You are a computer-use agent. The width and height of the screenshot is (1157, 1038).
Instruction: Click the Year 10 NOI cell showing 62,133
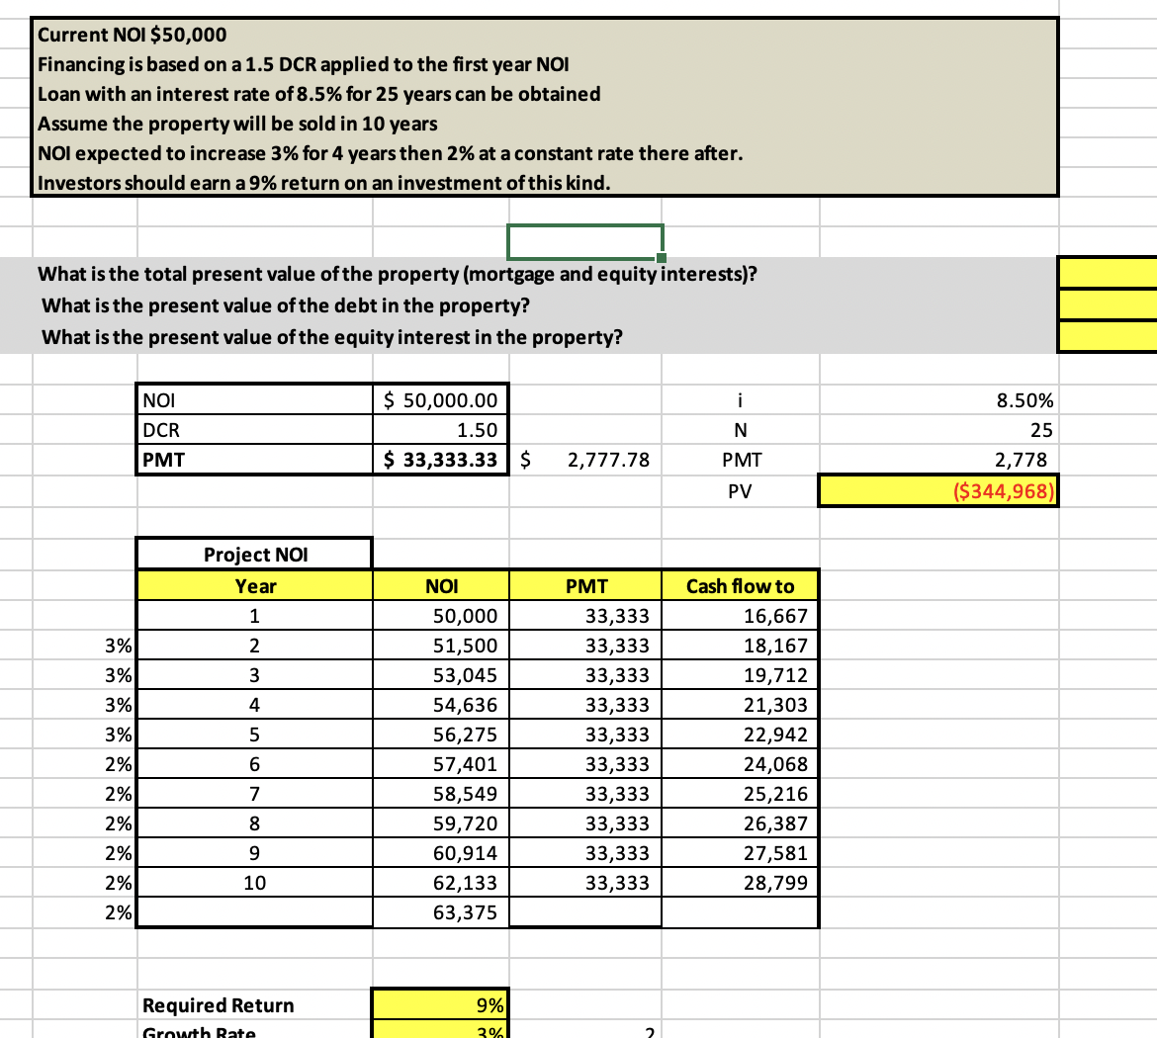[440, 882]
